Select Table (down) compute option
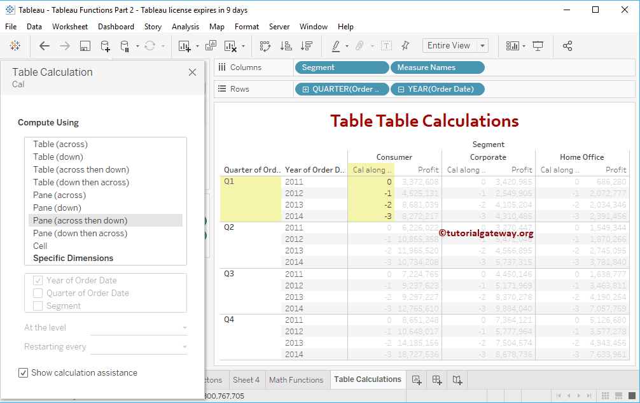 pyautogui.click(x=58, y=157)
